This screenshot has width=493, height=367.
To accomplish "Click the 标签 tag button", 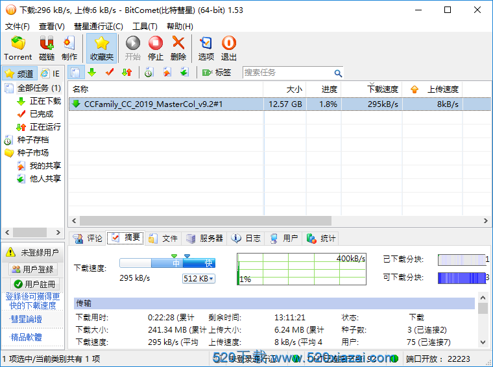I will pyautogui.click(x=217, y=73).
